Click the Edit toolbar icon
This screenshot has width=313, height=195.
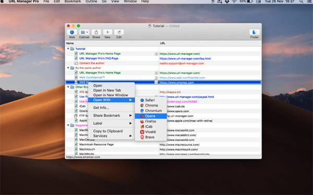point(119,32)
